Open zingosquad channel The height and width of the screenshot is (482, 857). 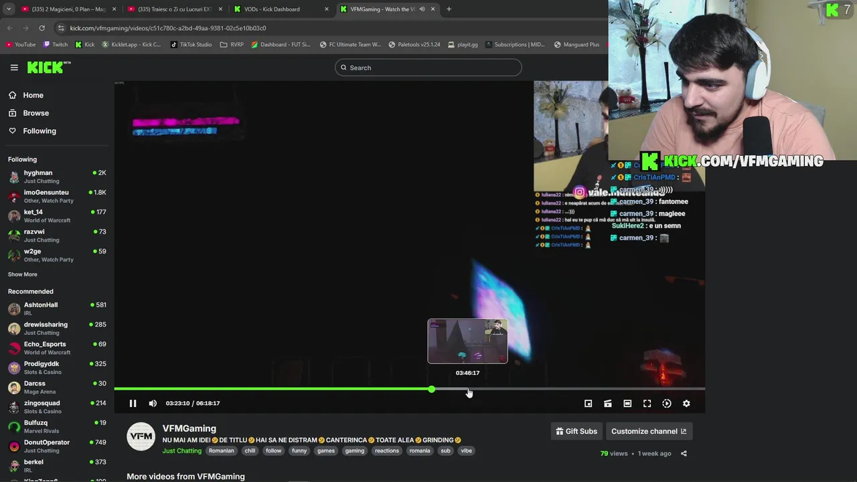click(x=57, y=407)
